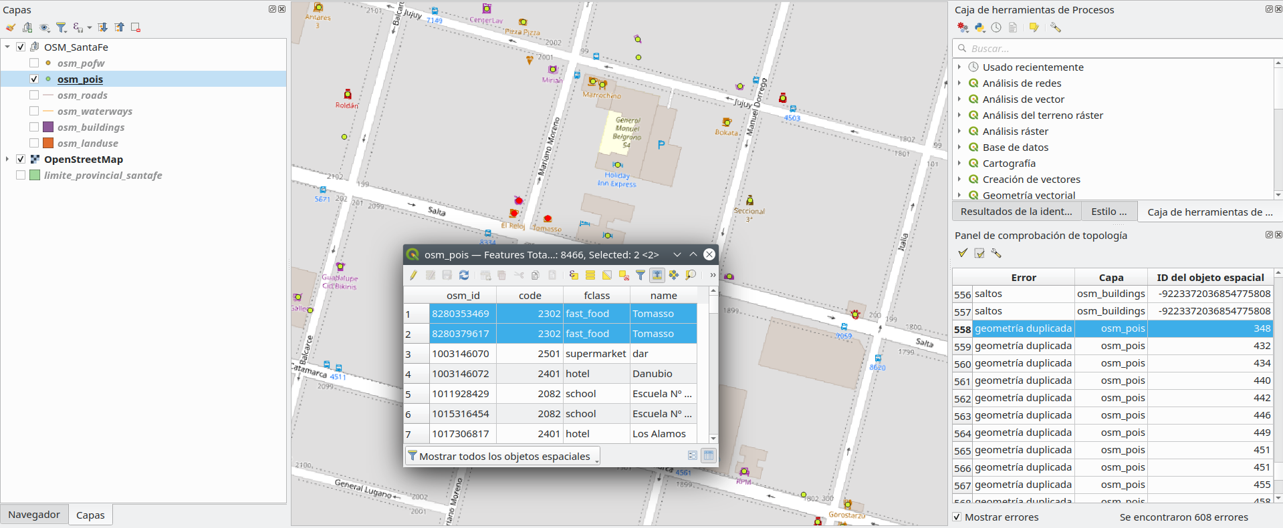This screenshot has height=528, width=1283.
Task: Sort table by osm_id column header
Action: (463, 295)
